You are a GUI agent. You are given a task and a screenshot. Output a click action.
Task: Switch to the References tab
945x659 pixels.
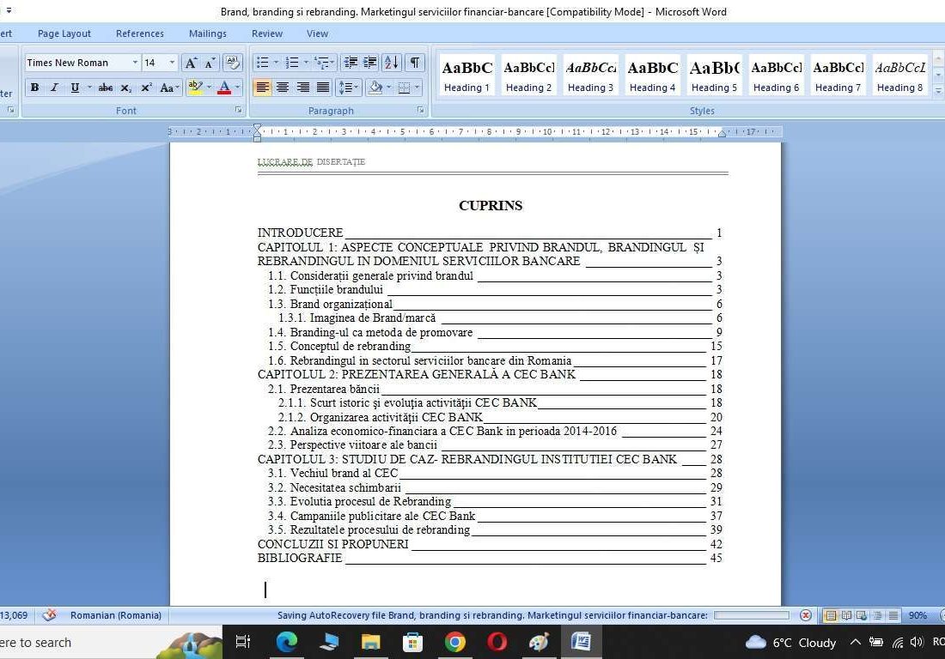140,33
